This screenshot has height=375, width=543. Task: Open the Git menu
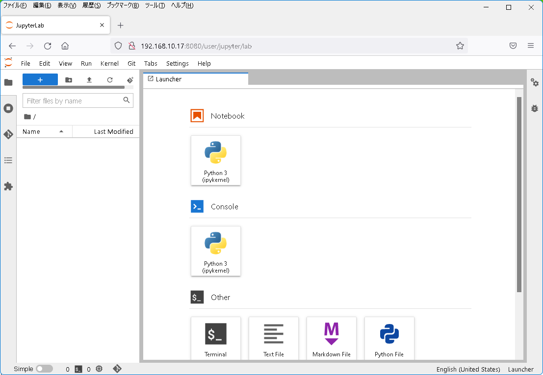[x=131, y=63]
